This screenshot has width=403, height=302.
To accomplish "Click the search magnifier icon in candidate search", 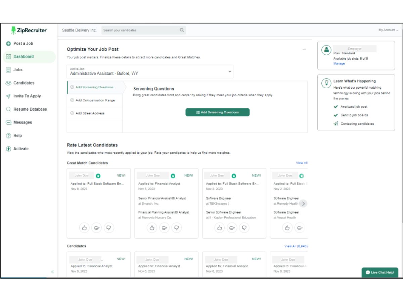I will click(x=182, y=30).
